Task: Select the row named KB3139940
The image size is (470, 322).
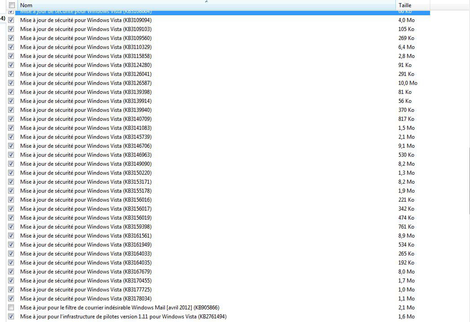Action: 86,110
